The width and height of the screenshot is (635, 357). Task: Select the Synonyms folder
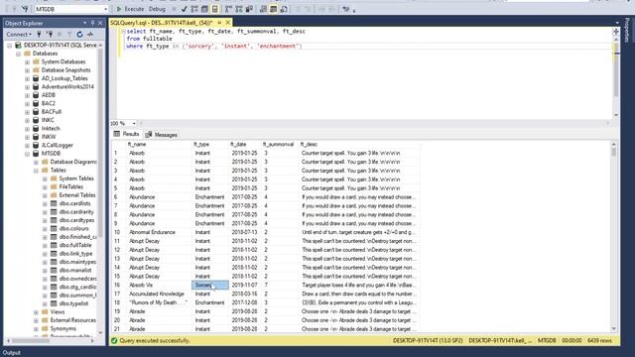tap(63, 328)
